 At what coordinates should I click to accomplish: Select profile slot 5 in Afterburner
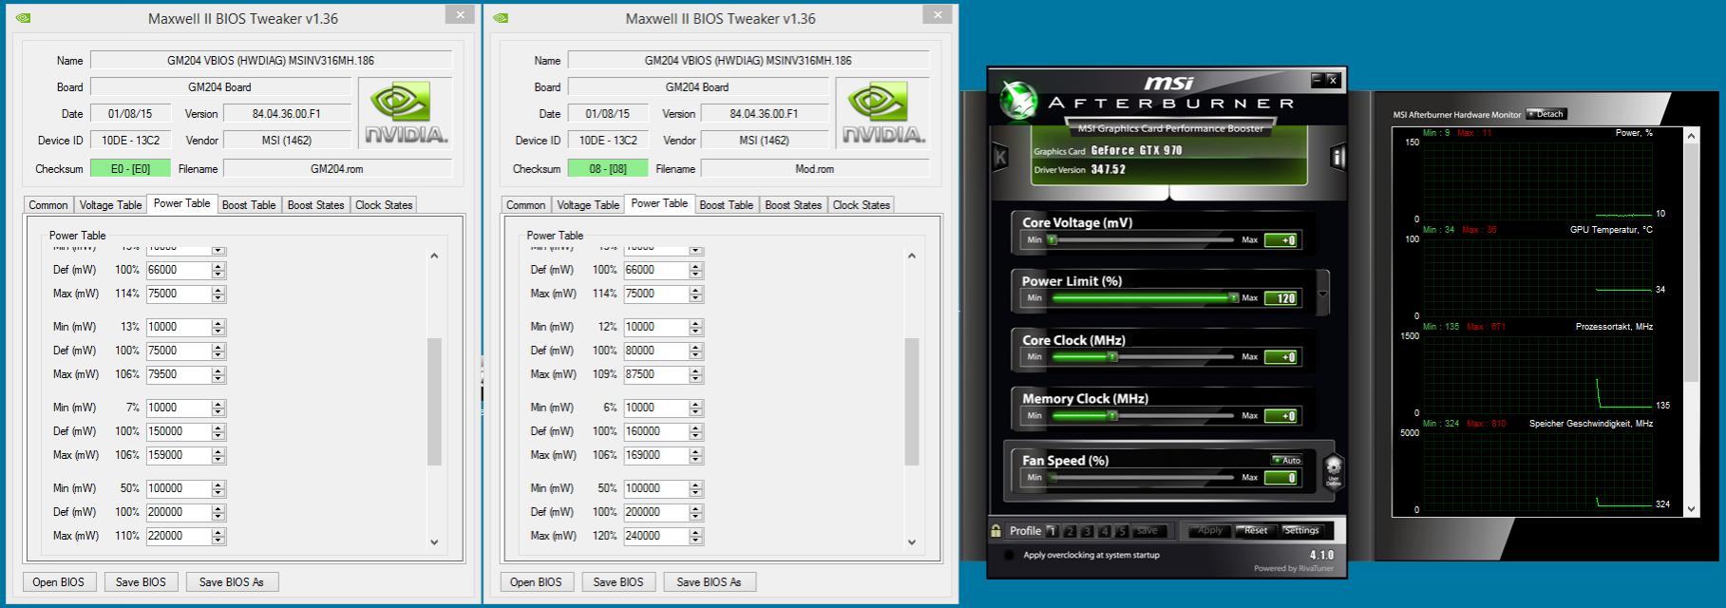coord(1122,531)
